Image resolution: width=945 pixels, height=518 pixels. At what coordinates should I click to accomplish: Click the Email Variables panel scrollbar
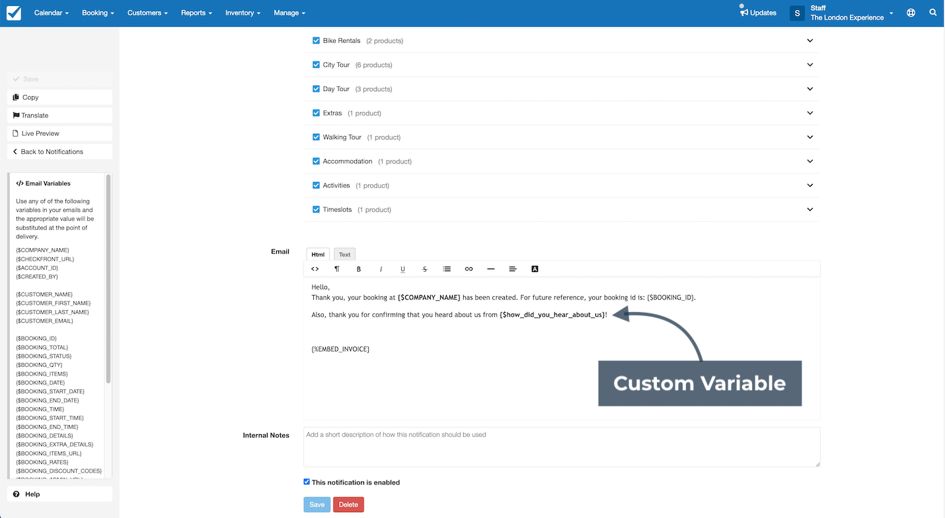[108, 279]
